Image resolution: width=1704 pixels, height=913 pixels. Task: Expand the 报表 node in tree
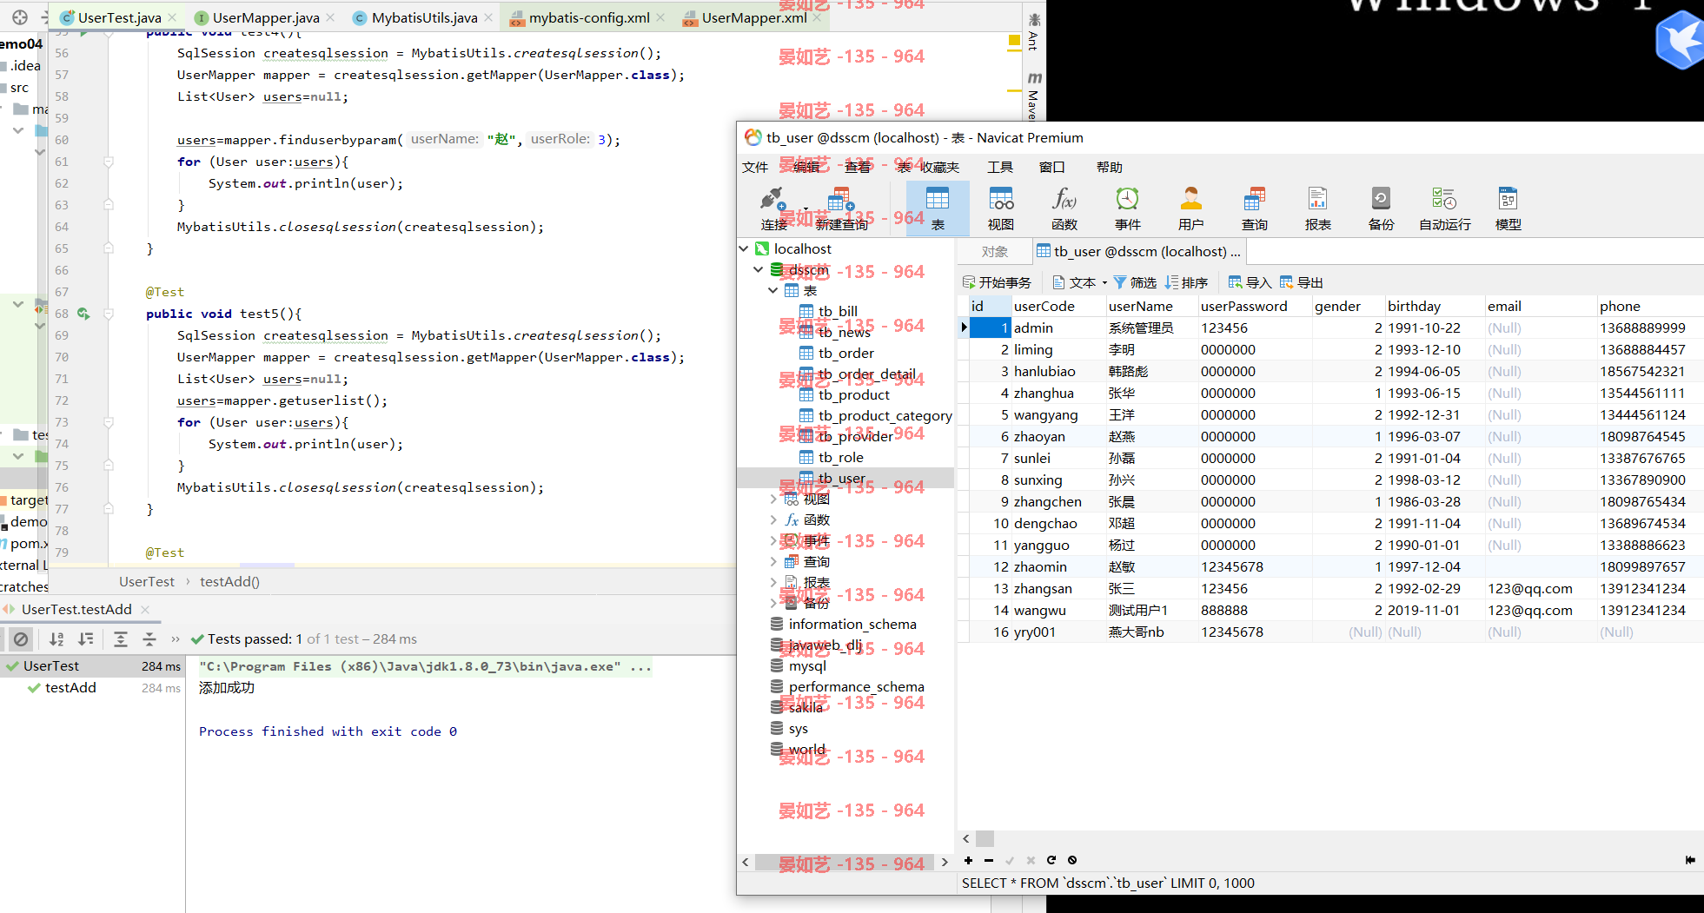pos(773,582)
